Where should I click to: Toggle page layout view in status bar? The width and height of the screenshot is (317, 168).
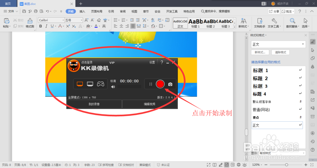coord(227,165)
